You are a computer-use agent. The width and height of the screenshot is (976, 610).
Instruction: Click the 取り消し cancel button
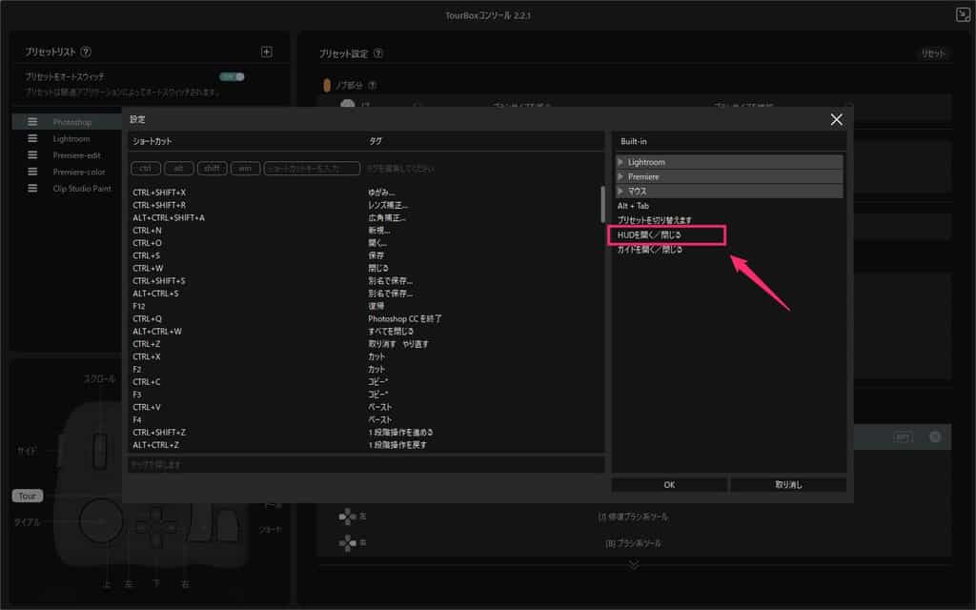(x=788, y=484)
